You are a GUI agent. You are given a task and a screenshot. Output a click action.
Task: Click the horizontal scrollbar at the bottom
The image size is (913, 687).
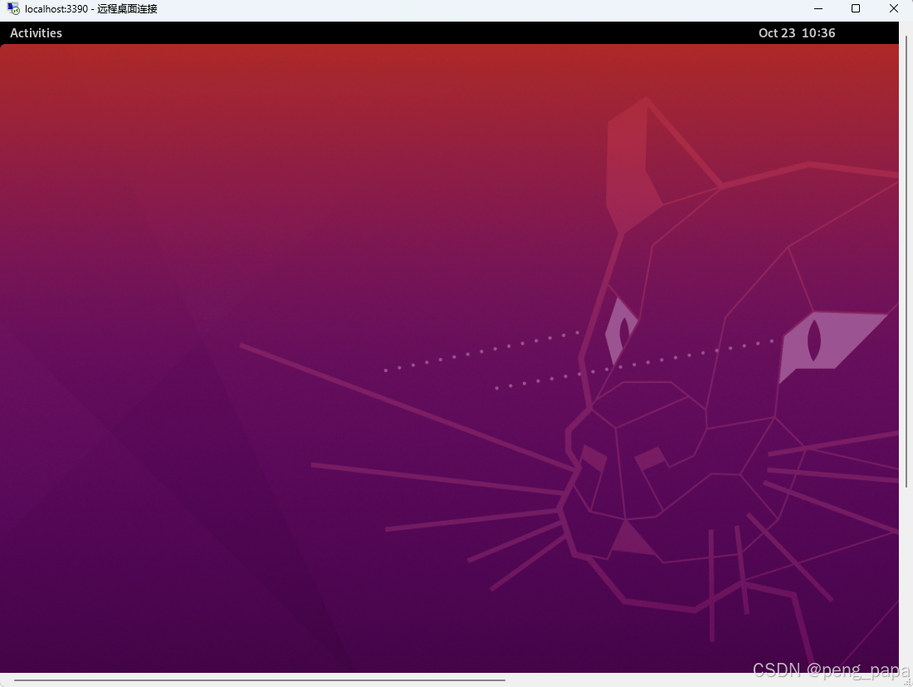point(260,680)
